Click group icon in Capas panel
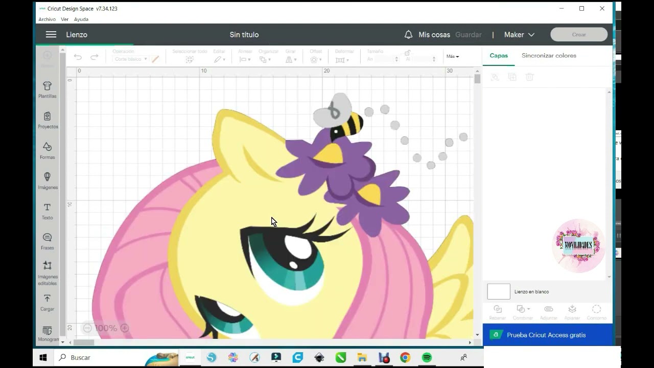 click(495, 77)
